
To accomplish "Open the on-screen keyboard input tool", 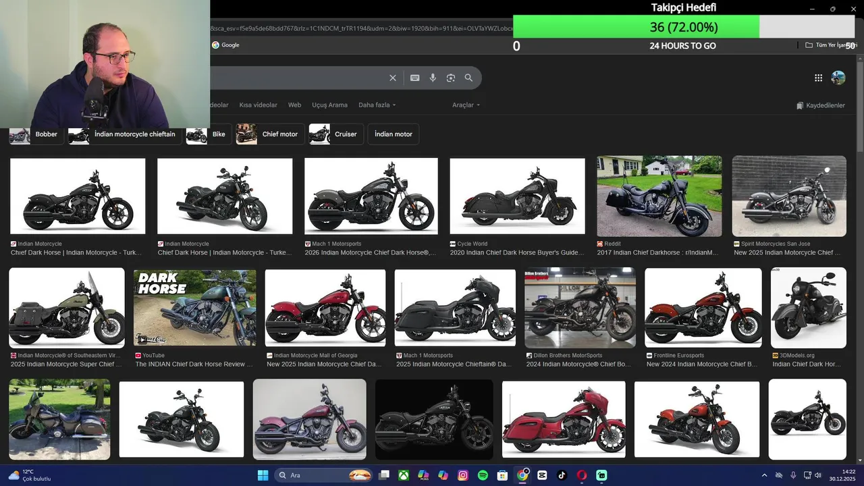I will (415, 78).
